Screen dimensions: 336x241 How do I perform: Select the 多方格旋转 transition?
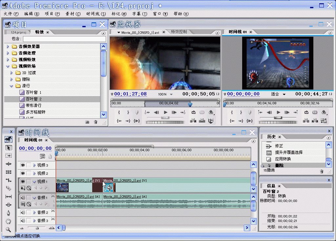(35, 112)
